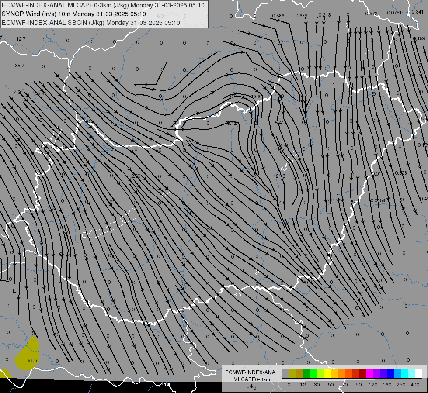428x393 pixels.
Task: Select the pure yellow legend swatch
Action: coord(327,373)
